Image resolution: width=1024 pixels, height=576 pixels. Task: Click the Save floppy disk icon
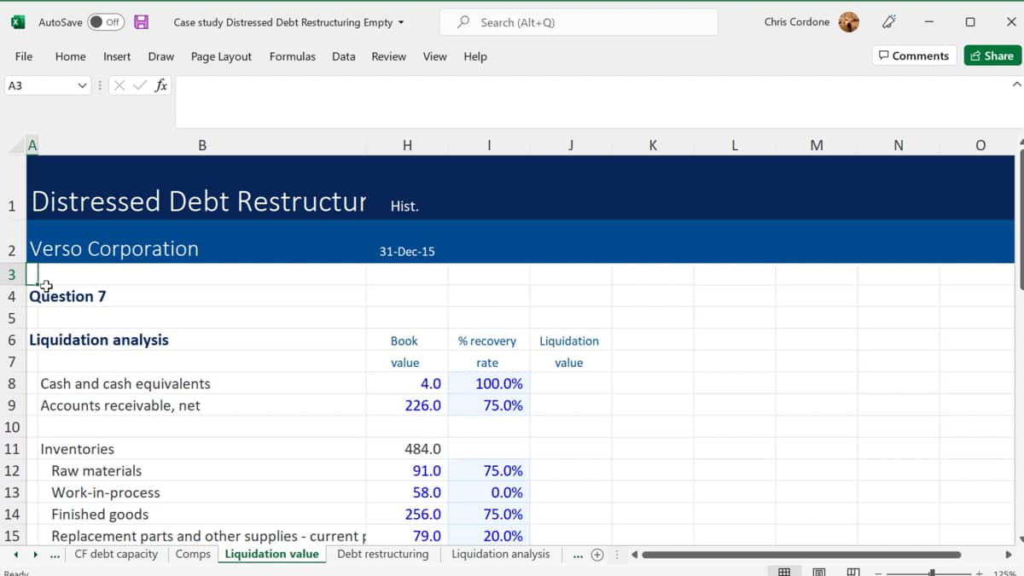tap(142, 22)
